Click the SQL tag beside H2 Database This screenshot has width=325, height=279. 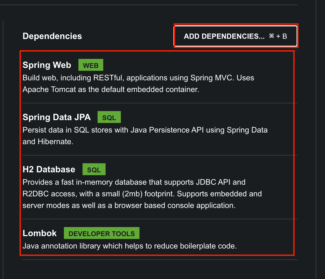pyautogui.click(x=94, y=169)
